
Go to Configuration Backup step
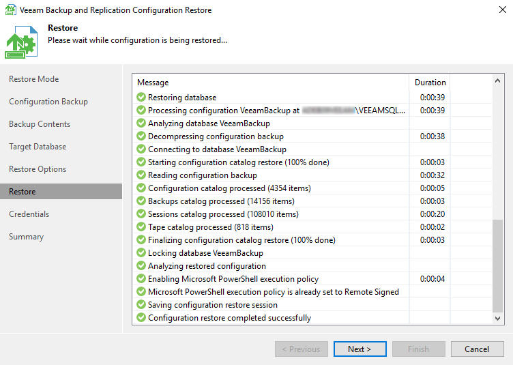click(48, 102)
